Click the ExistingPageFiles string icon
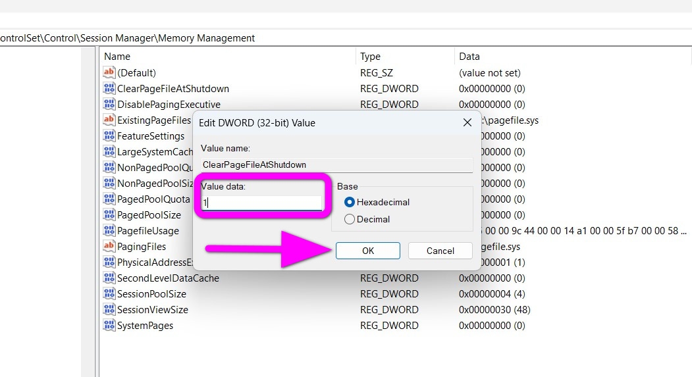This screenshot has height=377, width=692. [x=109, y=120]
